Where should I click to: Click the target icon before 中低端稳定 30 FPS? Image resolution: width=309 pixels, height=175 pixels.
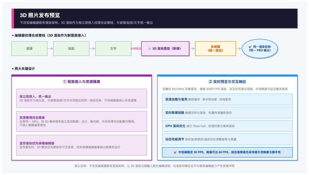(x=175, y=152)
